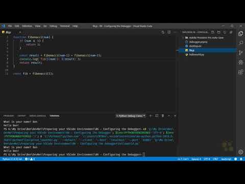Add a new terminal with the plus icon

tap(151, 116)
